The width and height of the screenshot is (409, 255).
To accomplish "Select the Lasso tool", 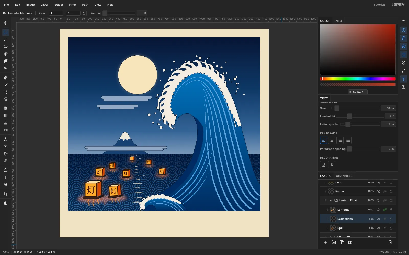I will (6, 47).
